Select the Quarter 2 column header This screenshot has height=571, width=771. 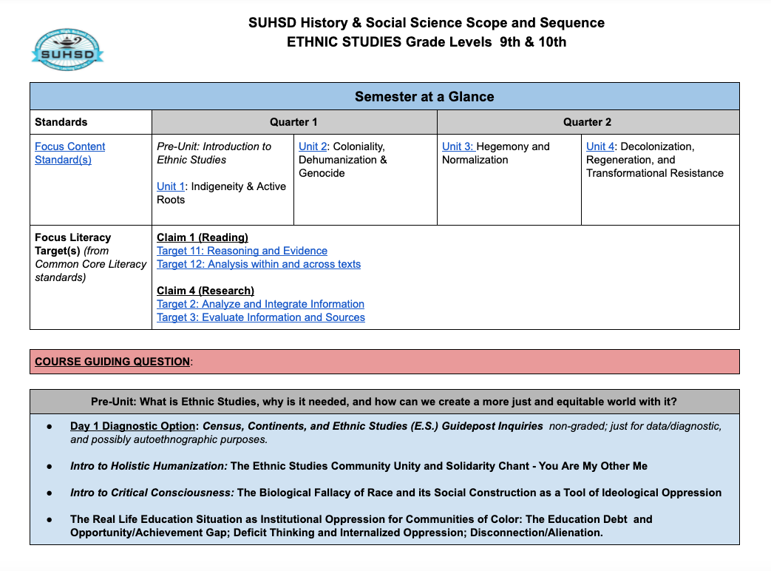coord(587,122)
